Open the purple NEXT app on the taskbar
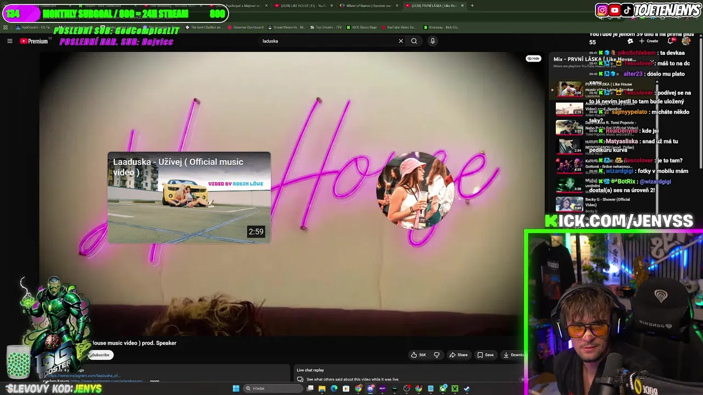 point(382,388)
